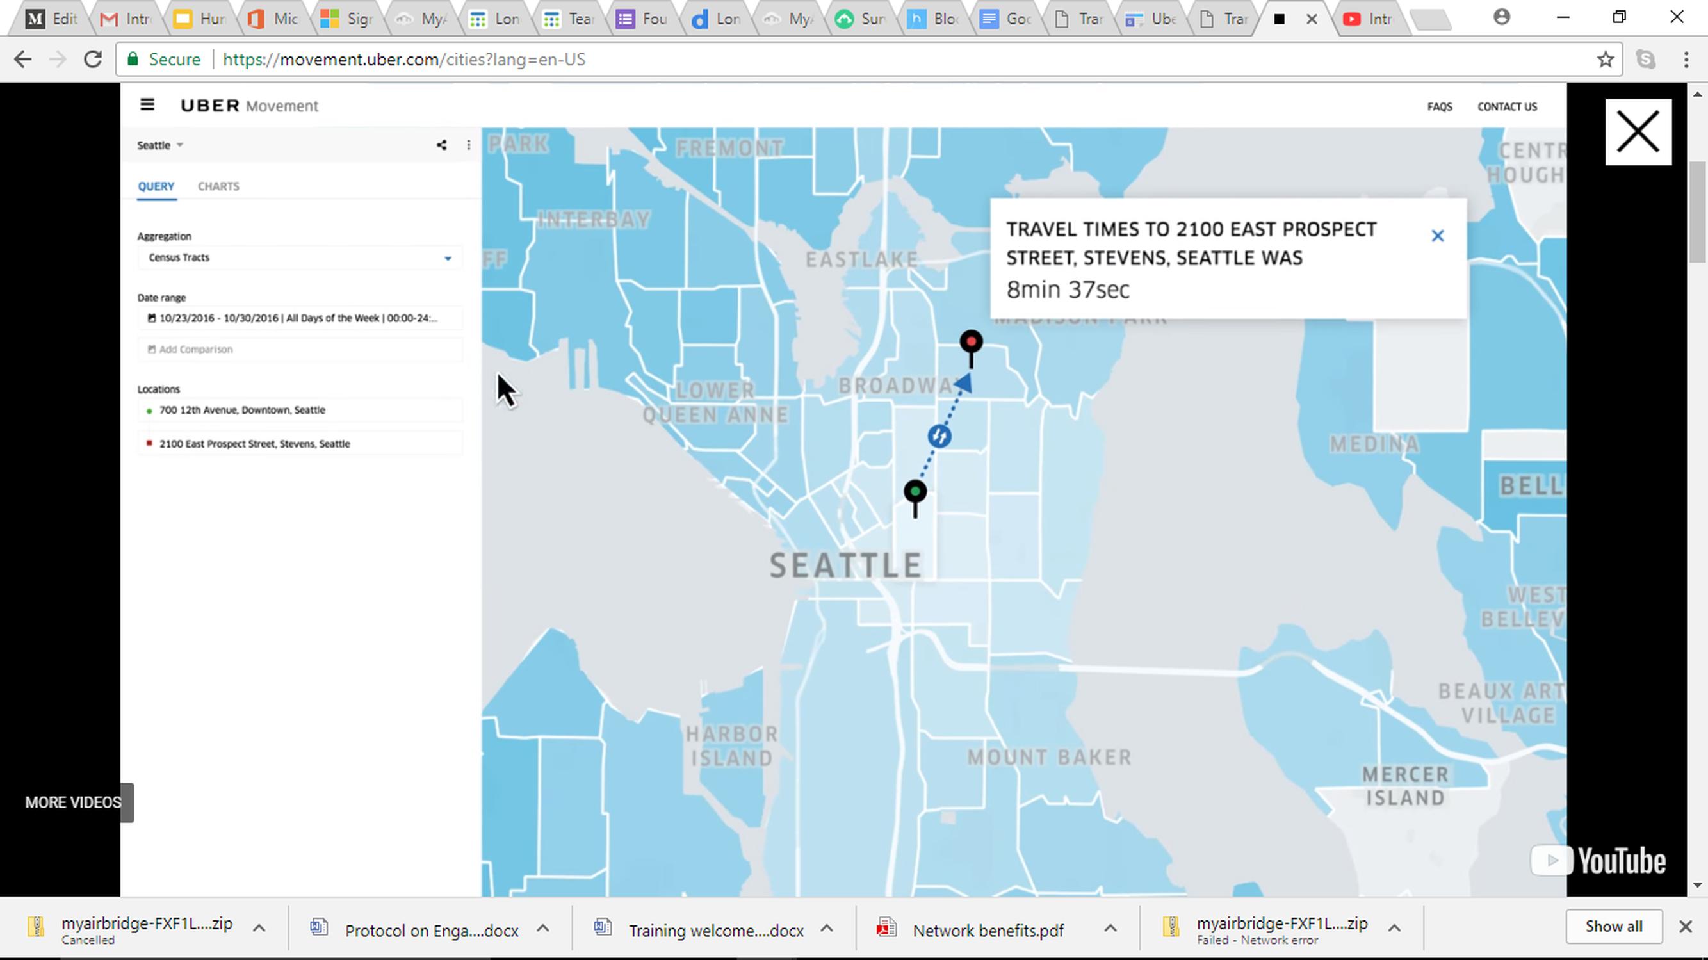Click the MERCER ISLAND map label

1405,786
